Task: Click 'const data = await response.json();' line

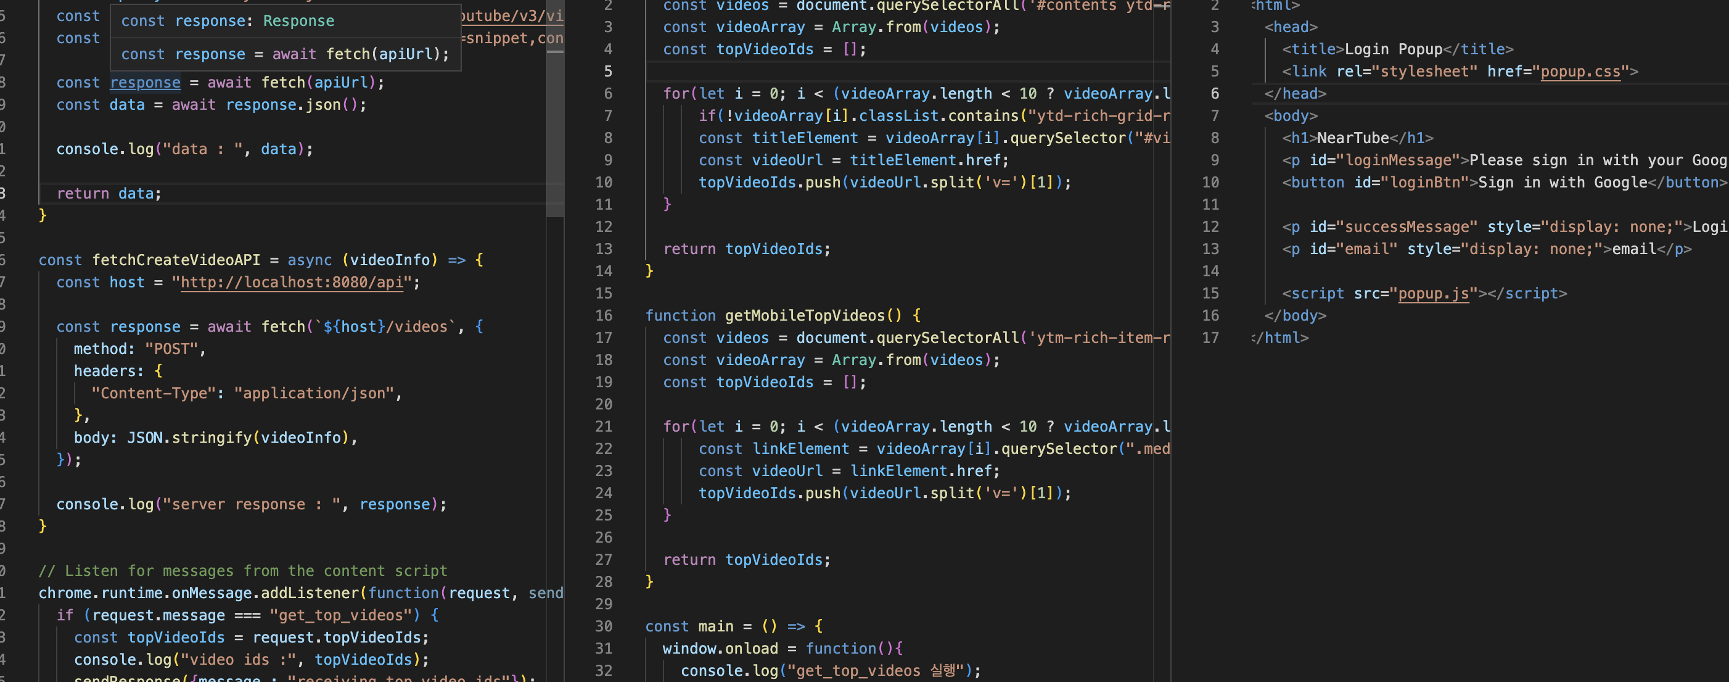Action: click(212, 105)
